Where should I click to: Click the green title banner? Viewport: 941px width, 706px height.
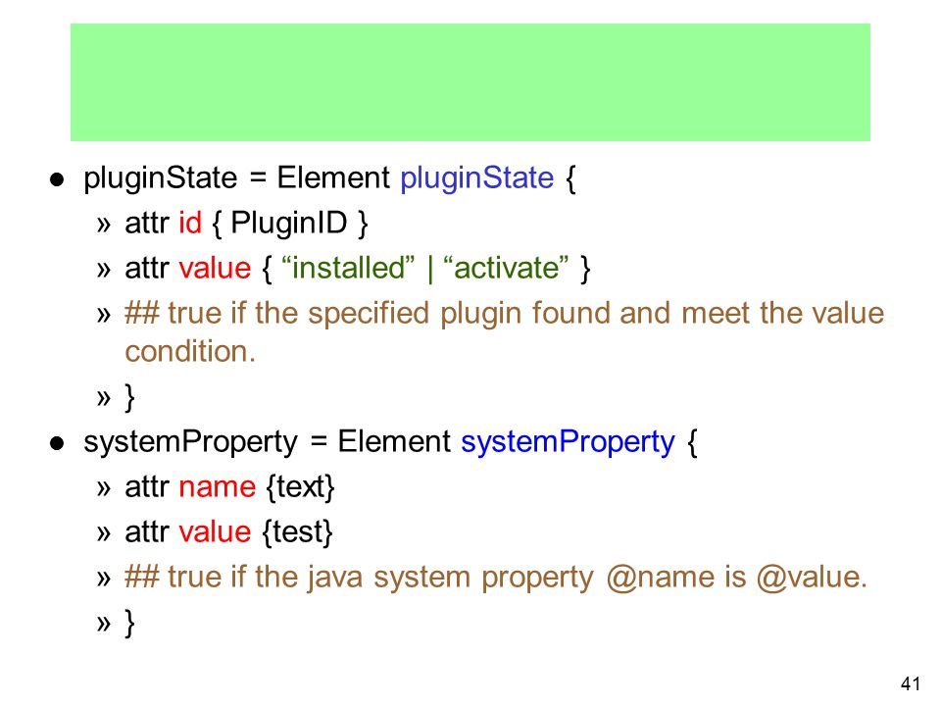(470, 82)
